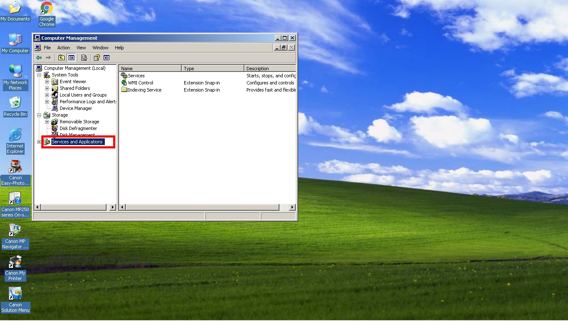The height and width of the screenshot is (321, 568).
Task: Click the Up One Level folder icon
Action: tap(61, 58)
